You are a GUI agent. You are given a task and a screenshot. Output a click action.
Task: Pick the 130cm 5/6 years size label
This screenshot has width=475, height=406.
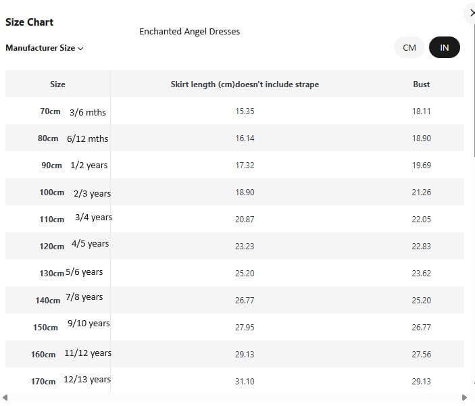click(x=71, y=273)
